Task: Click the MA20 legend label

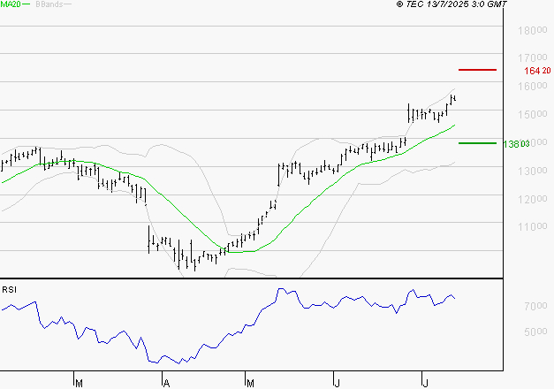Action: (11, 5)
